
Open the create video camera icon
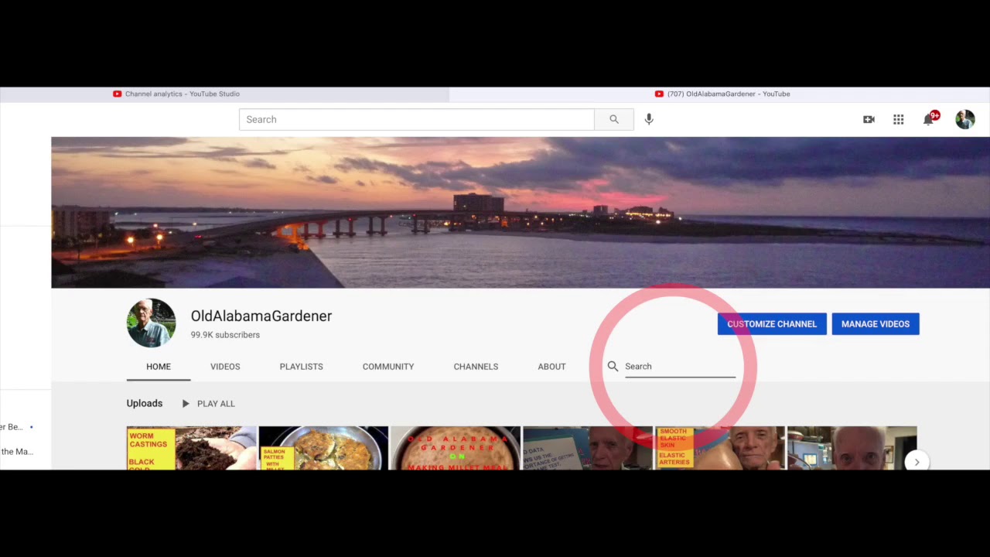869,119
